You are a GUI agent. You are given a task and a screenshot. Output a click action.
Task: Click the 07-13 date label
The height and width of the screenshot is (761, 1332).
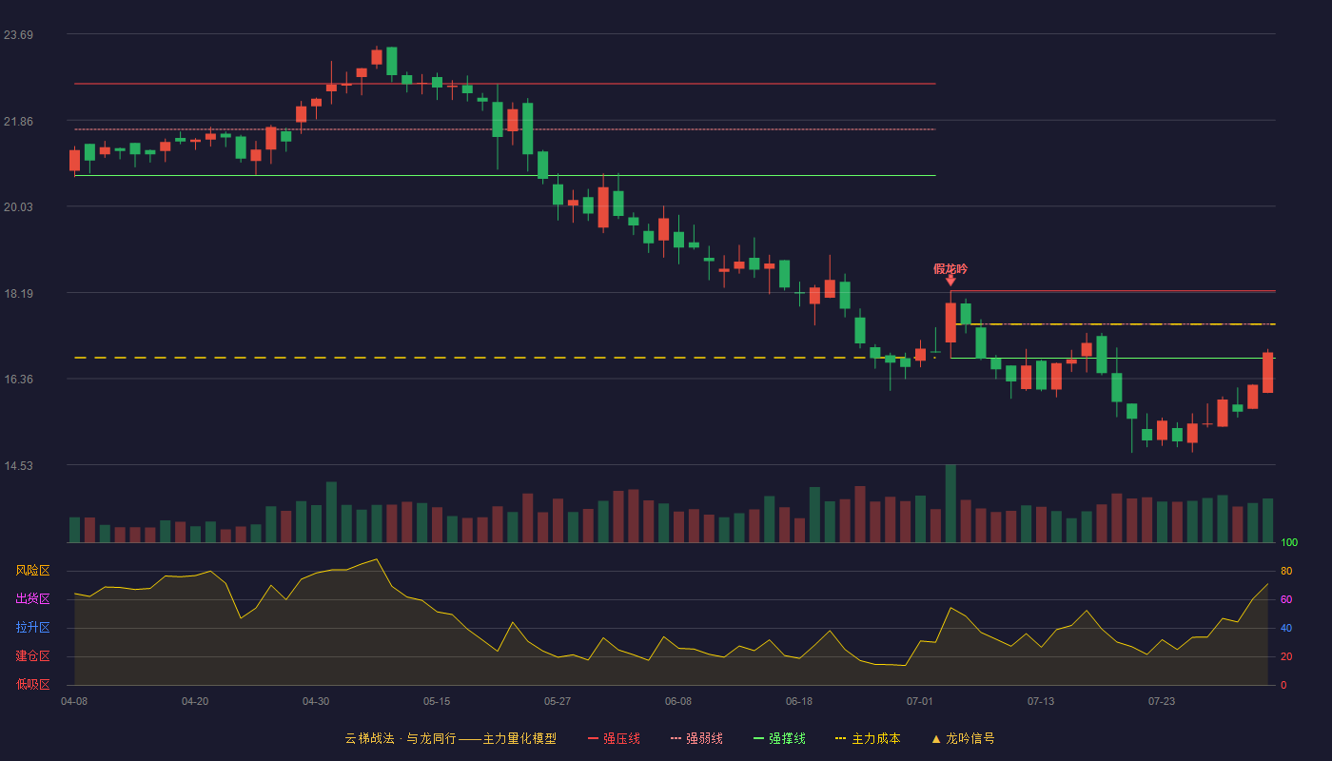coord(1041,701)
